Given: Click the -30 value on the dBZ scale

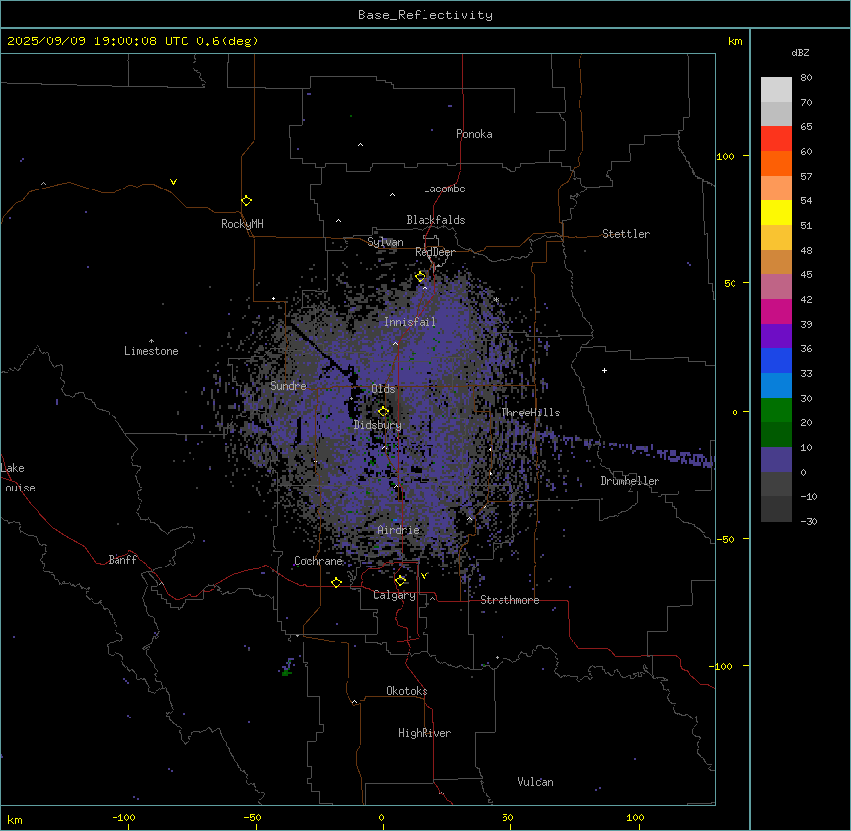Looking at the screenshot, I should (809, 521).
